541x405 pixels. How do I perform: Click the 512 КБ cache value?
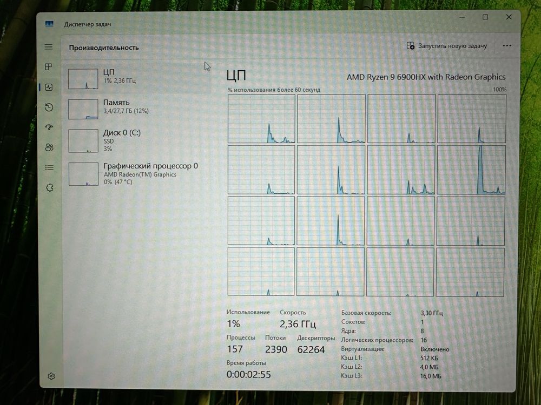(x=429, y=358)
